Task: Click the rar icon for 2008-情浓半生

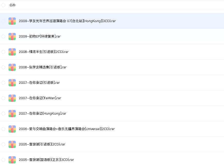Action: coord(12,52)
